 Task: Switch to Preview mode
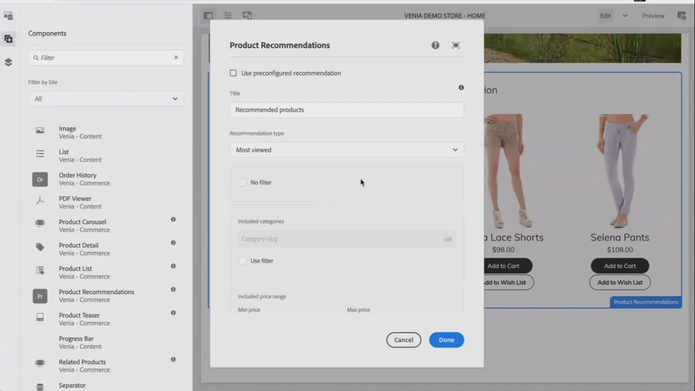tap(653, 16)
